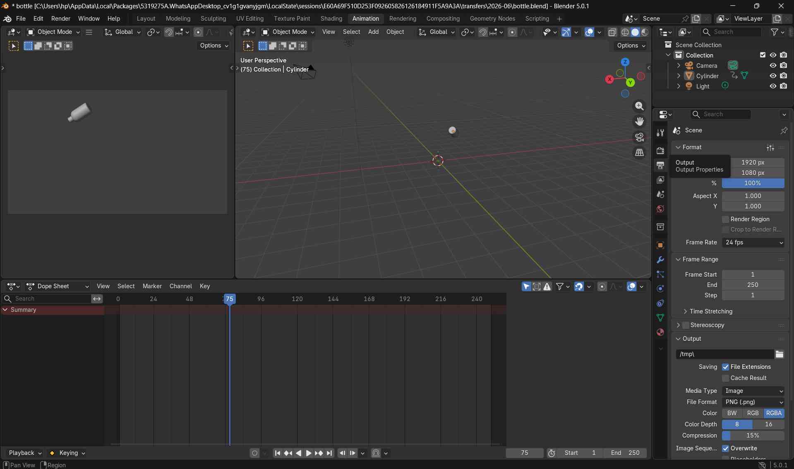Switch to the Shading workspace tab
The image size is (794, 469).
[x=331, y=19]
